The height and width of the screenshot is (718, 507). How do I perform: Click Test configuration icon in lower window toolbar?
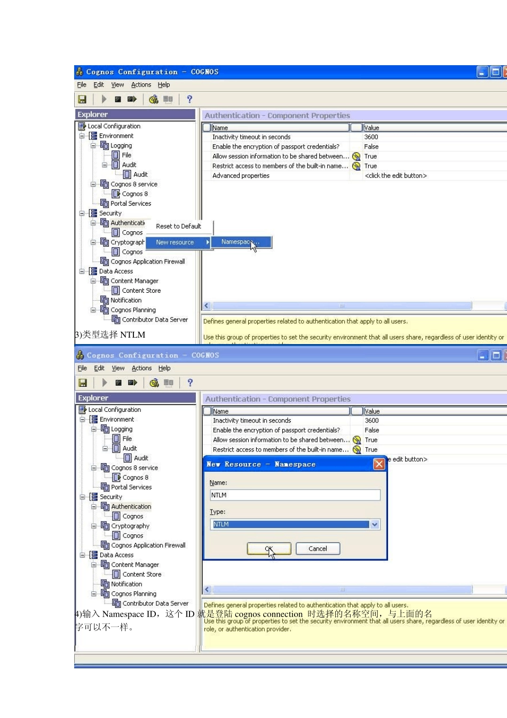coord(154,383)
